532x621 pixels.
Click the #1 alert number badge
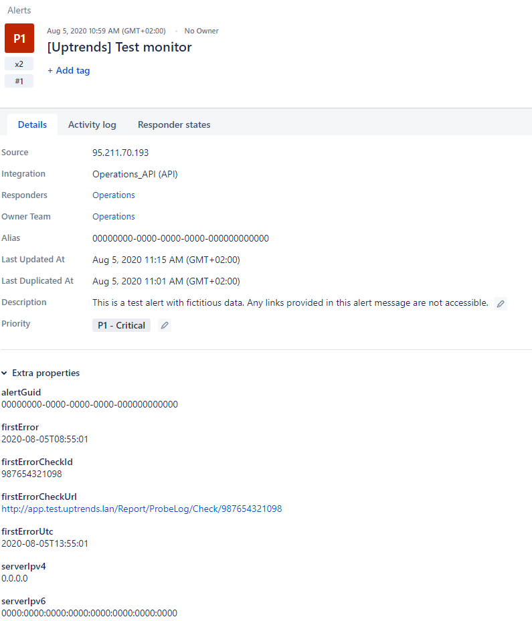pos(19,81)
